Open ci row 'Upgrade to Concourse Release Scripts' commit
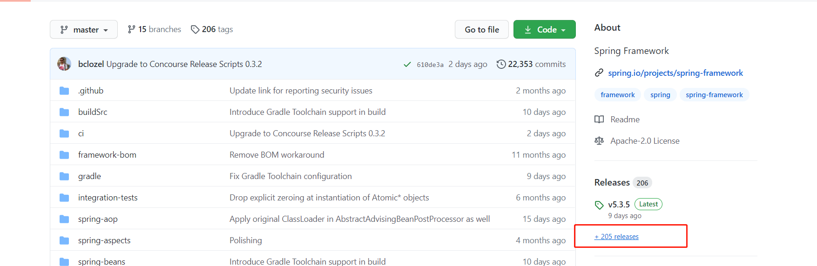 307,133
